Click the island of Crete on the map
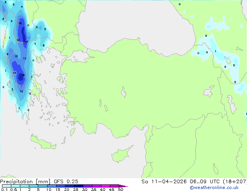Viewport: 247px width, 191px height. (x=43, y=143)
